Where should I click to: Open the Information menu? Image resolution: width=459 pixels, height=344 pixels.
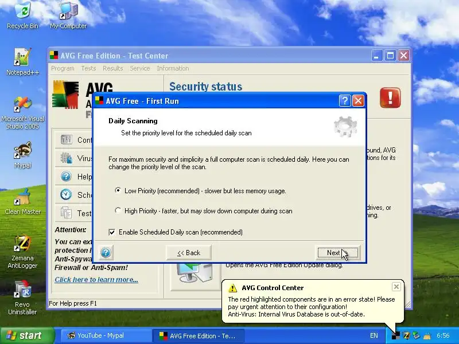173,68
